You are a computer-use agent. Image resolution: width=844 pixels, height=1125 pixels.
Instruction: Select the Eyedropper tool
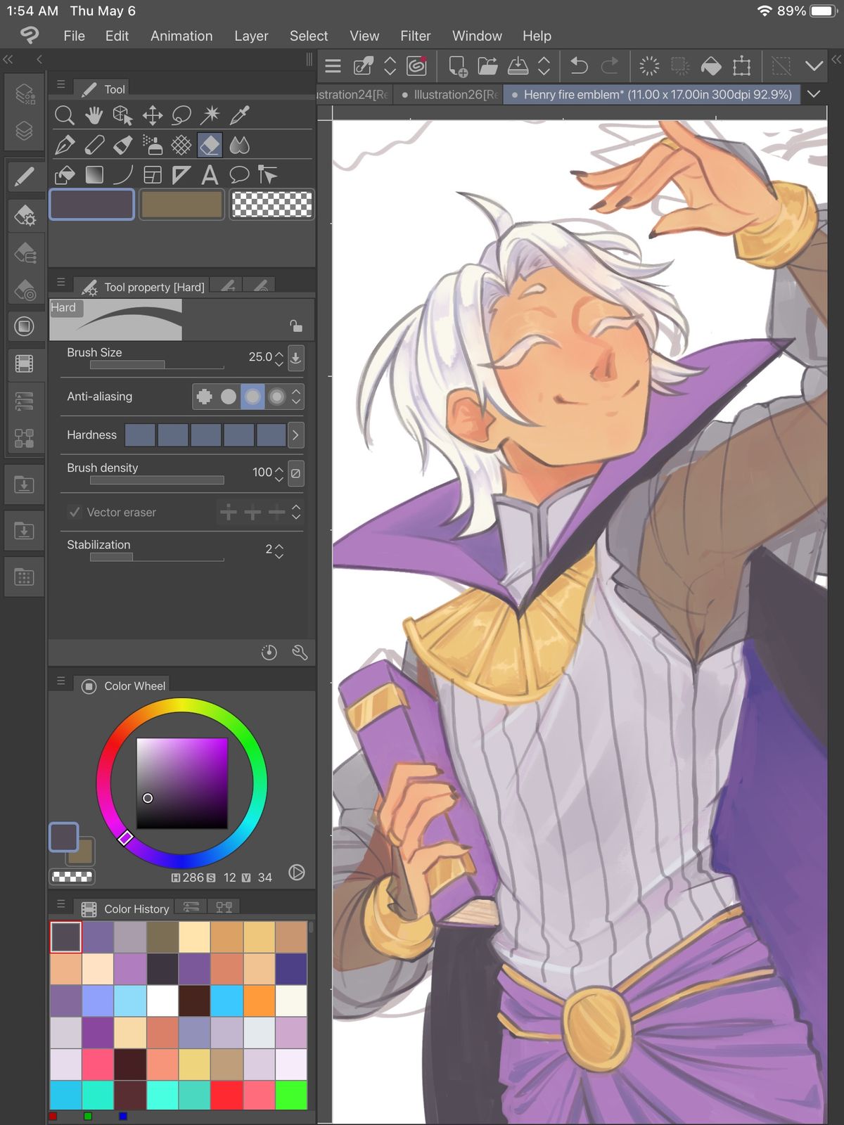click(x=240, y=115)
